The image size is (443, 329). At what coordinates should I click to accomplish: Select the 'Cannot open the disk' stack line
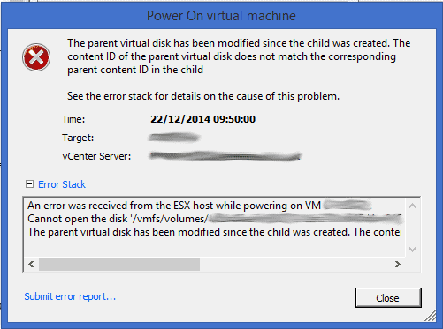pyautogui.click(x=214, y=219)
